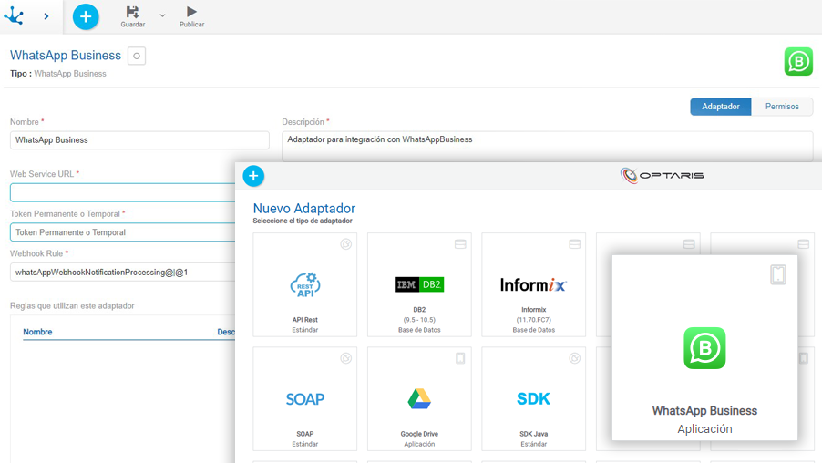Click the type icon on SOAP card corner
822x463 pixels.
tap(346, 358)
